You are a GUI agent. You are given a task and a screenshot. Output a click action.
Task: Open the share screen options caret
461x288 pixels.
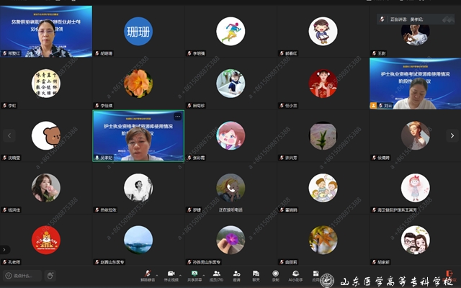pos(203,275)
